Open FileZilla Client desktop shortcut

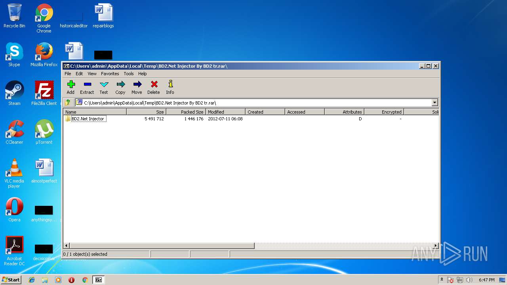tap(44, 93)
